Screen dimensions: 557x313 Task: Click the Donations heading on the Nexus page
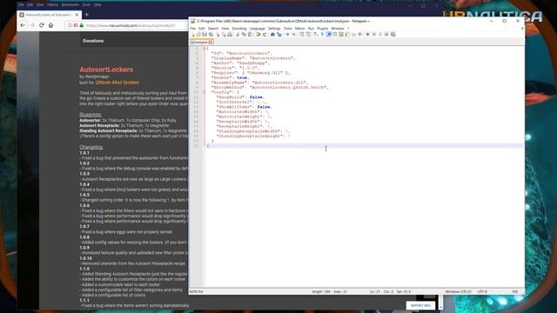[93, 41]
